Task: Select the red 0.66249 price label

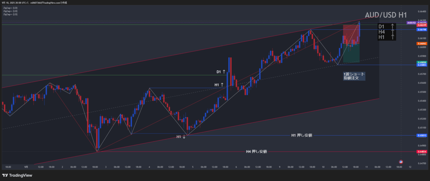Action: point(421,25)
